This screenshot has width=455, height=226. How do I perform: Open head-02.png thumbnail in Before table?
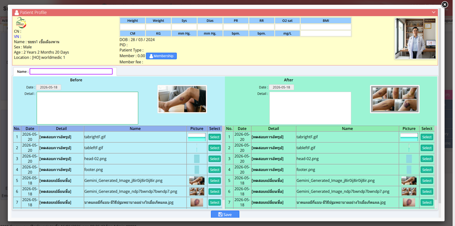click(197, 159)
